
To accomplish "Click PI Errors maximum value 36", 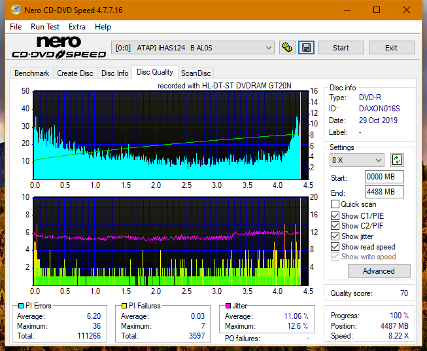I will (x=97, y=326).
